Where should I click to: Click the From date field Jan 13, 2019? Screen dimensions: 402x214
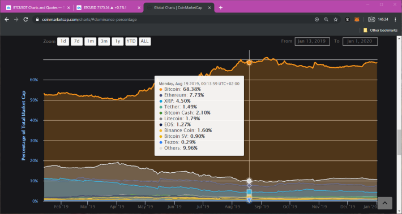313,41
